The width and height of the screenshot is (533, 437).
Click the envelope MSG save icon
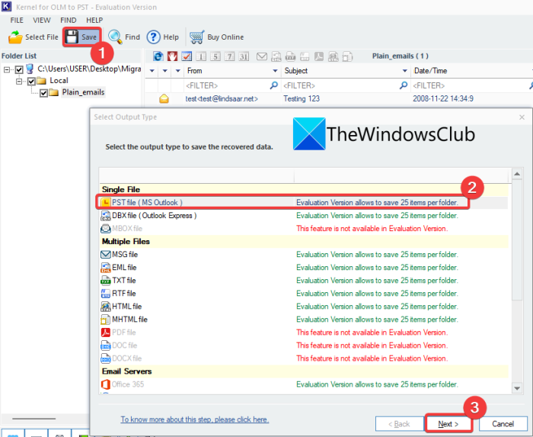pyautogui.click(x=262, y=56)
